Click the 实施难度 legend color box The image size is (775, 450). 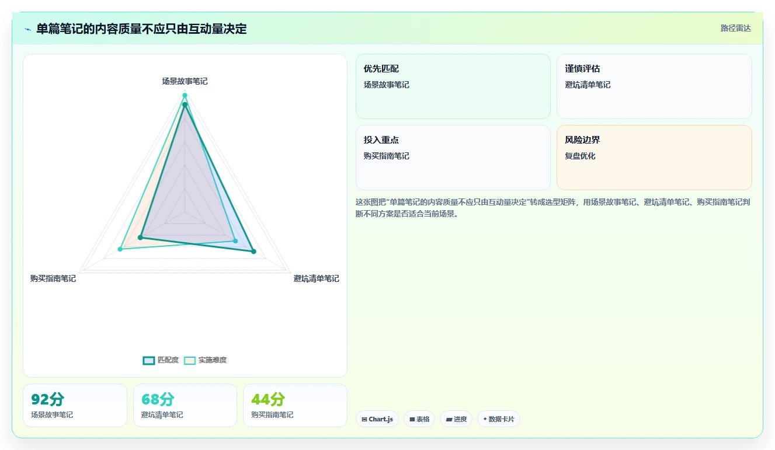point(190,360)
